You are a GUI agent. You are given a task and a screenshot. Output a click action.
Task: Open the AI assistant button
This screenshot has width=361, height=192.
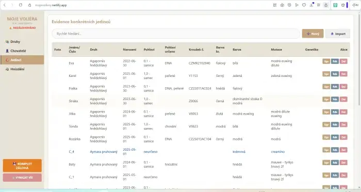point(355,5)
